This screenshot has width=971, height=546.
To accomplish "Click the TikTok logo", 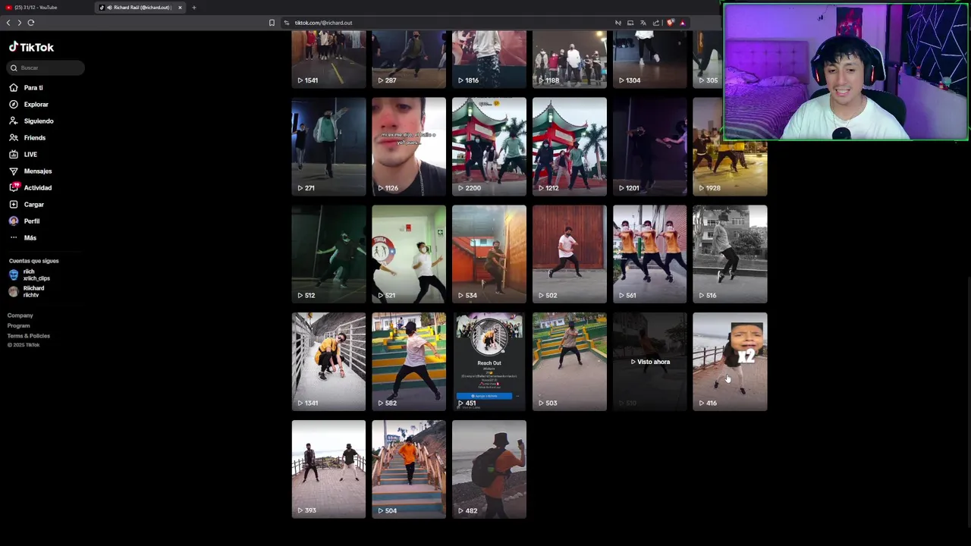I will (x=31, y=47).
